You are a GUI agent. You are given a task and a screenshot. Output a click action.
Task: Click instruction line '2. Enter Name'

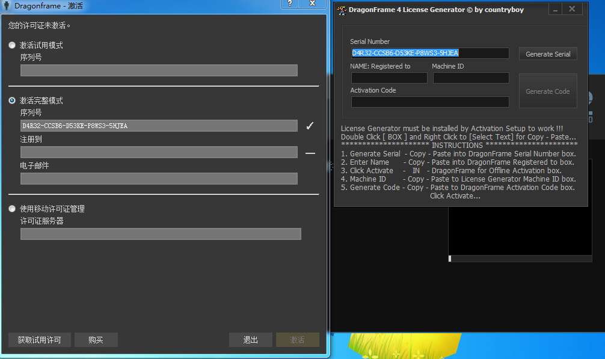(458, 162)
